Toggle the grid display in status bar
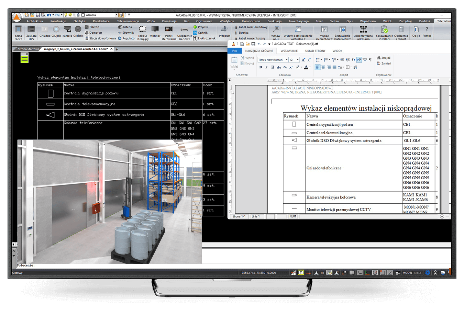The height and width of the screenshot is (316, 464). pos(352,273)
